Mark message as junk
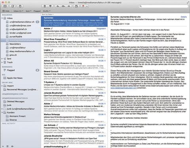Image resolution: width=190 pixels, height=148 pixels. (50, 6)
